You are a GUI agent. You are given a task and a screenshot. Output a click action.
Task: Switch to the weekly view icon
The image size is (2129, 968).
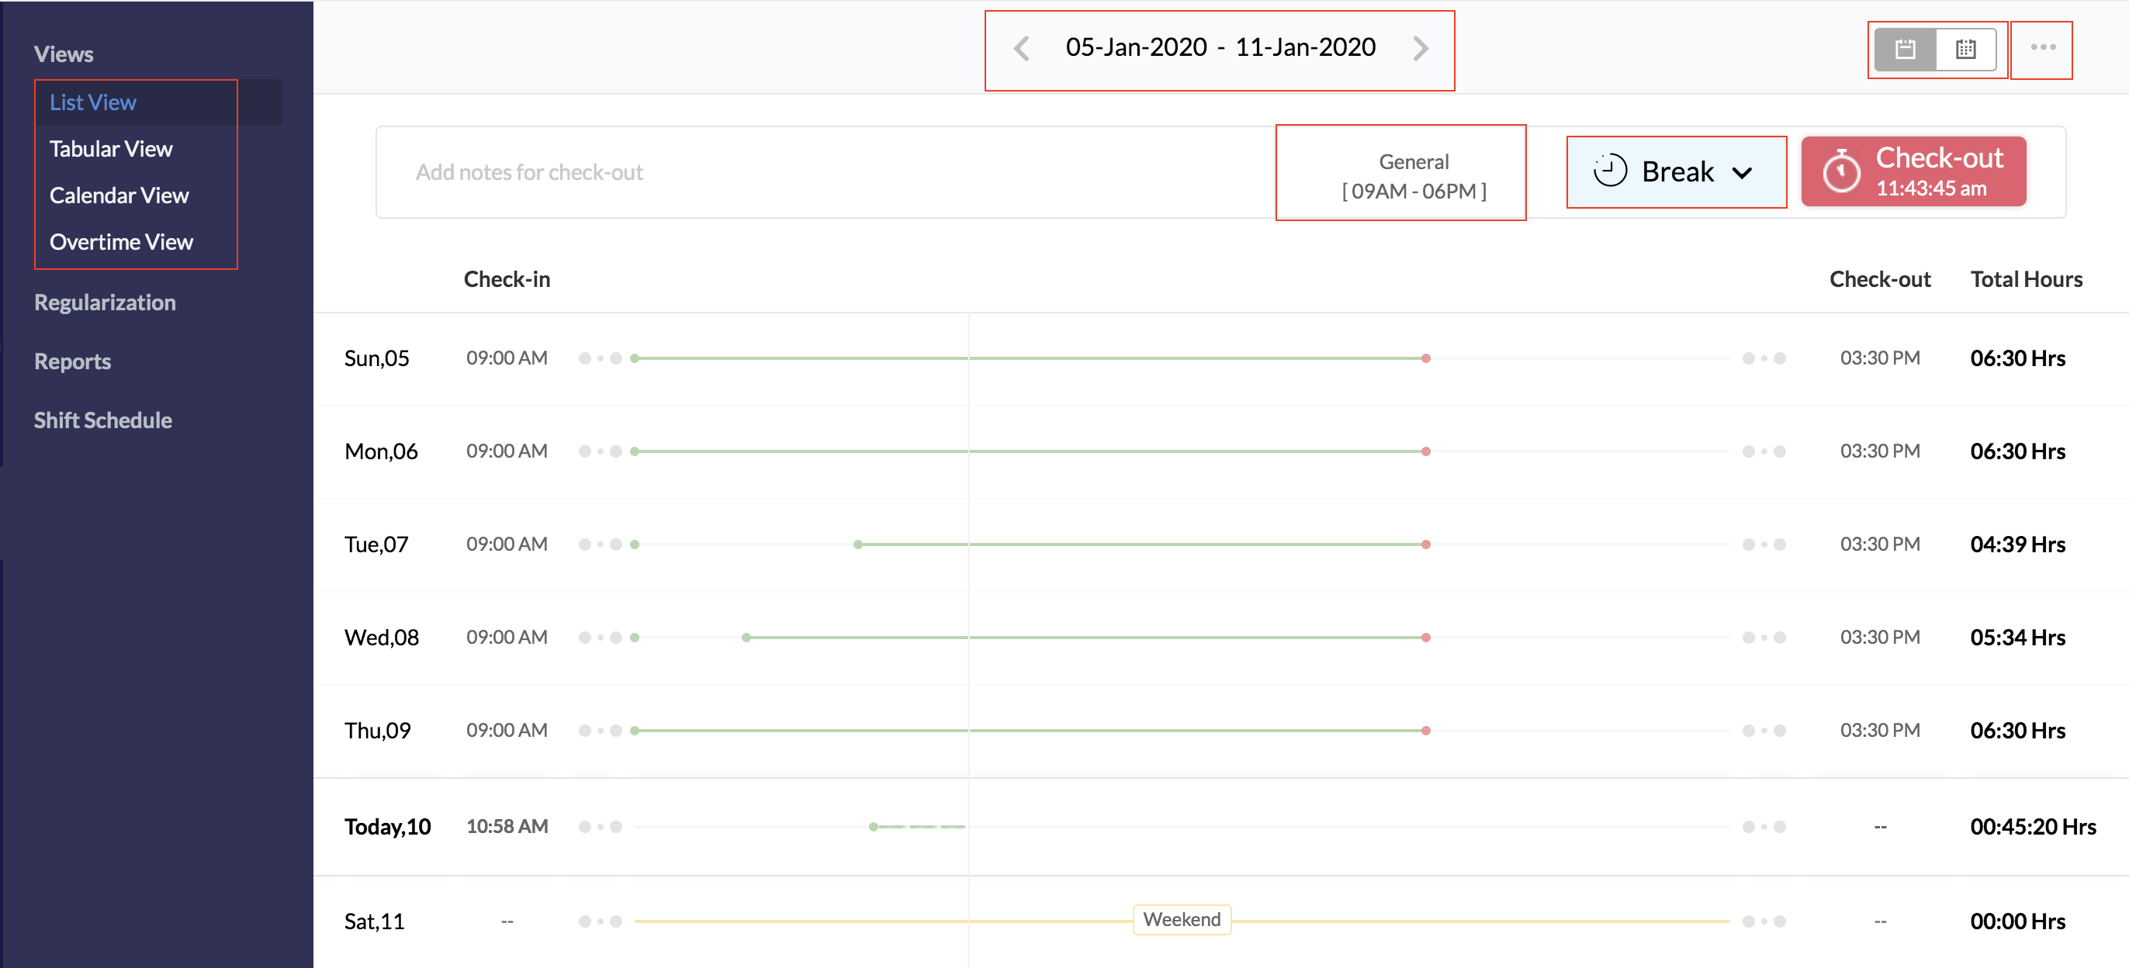(1905, 50)
